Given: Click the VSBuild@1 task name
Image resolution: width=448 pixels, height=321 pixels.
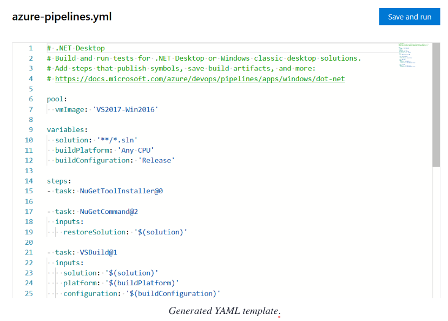Looking at the screenshot, I should click(x=98, y=252).
